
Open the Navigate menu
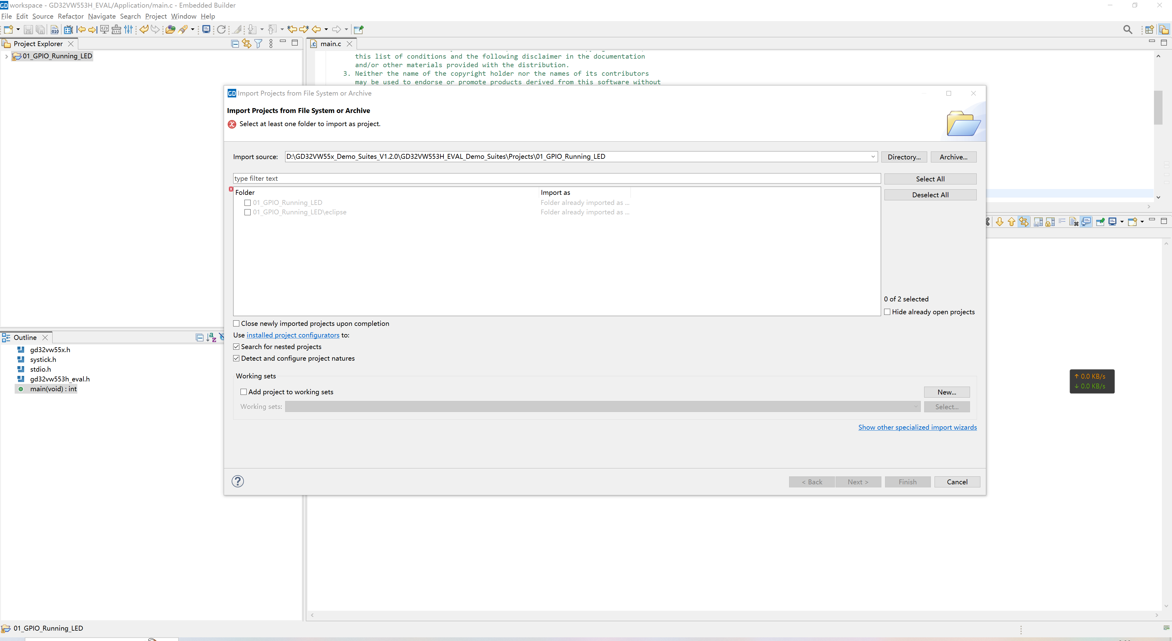click(x=101, y=16)
